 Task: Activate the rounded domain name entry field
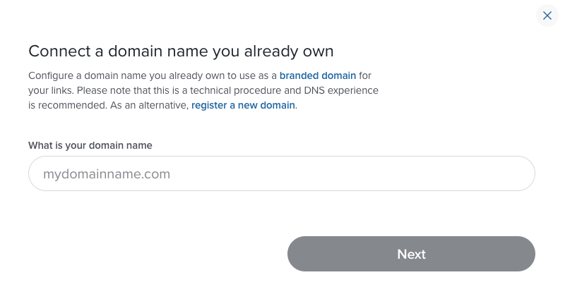[282, 173]
